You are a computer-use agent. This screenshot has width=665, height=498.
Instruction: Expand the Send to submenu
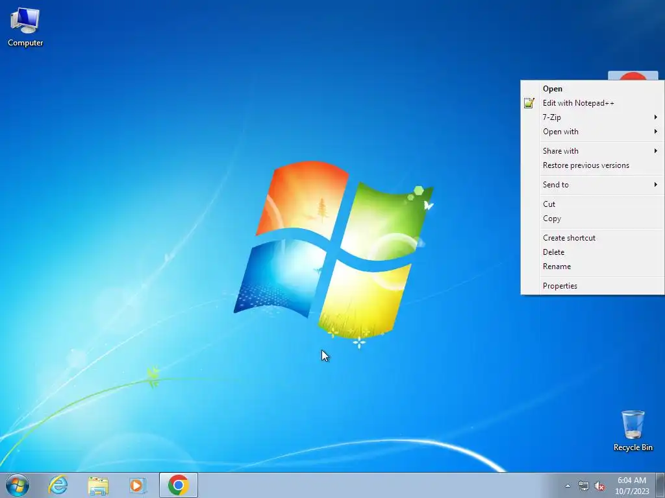click(593, 185)
